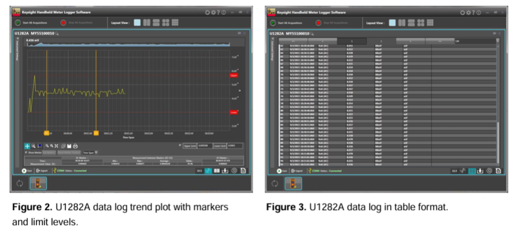The width and height of the screenshot is (519, 231).
Task: Click the blue flag tool icon
Action: [40, 146]
